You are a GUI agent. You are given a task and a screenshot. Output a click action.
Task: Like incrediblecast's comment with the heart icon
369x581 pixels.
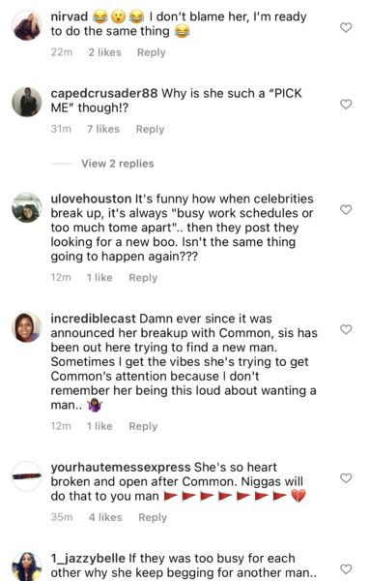346,329
